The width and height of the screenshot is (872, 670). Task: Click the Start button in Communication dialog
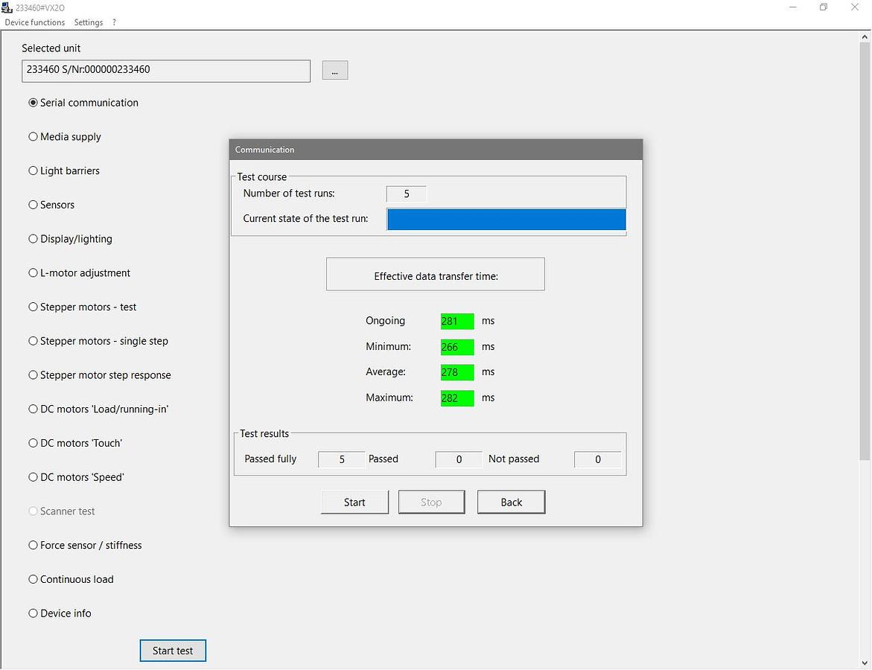[354, 502]
